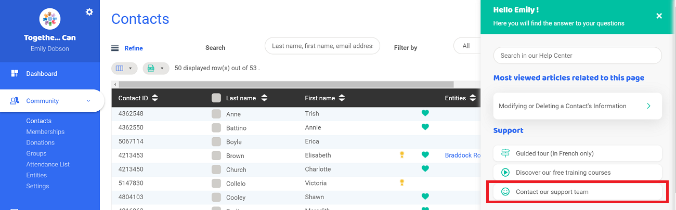The image size is (676, 210).
Task: Click contact ID 4362548
Action: click(131, 113)
